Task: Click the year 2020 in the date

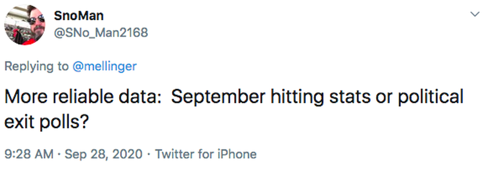Action: (129, 154)
